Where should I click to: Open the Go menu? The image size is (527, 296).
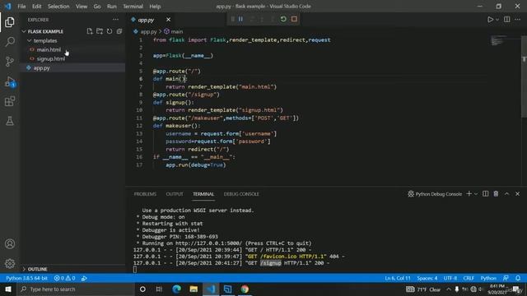point(97,7)
